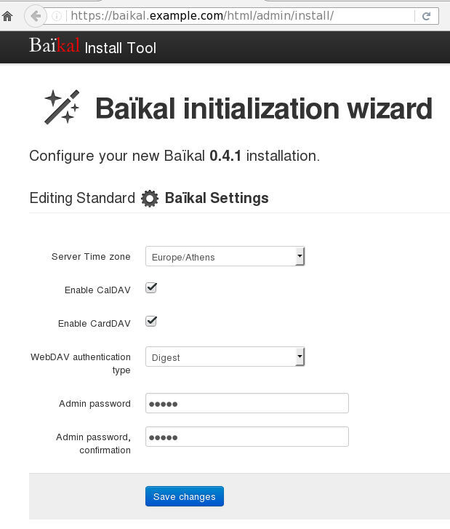Click the magic wand wizard icon
This screenshot has width=450, height=529.
click(62, 108)
